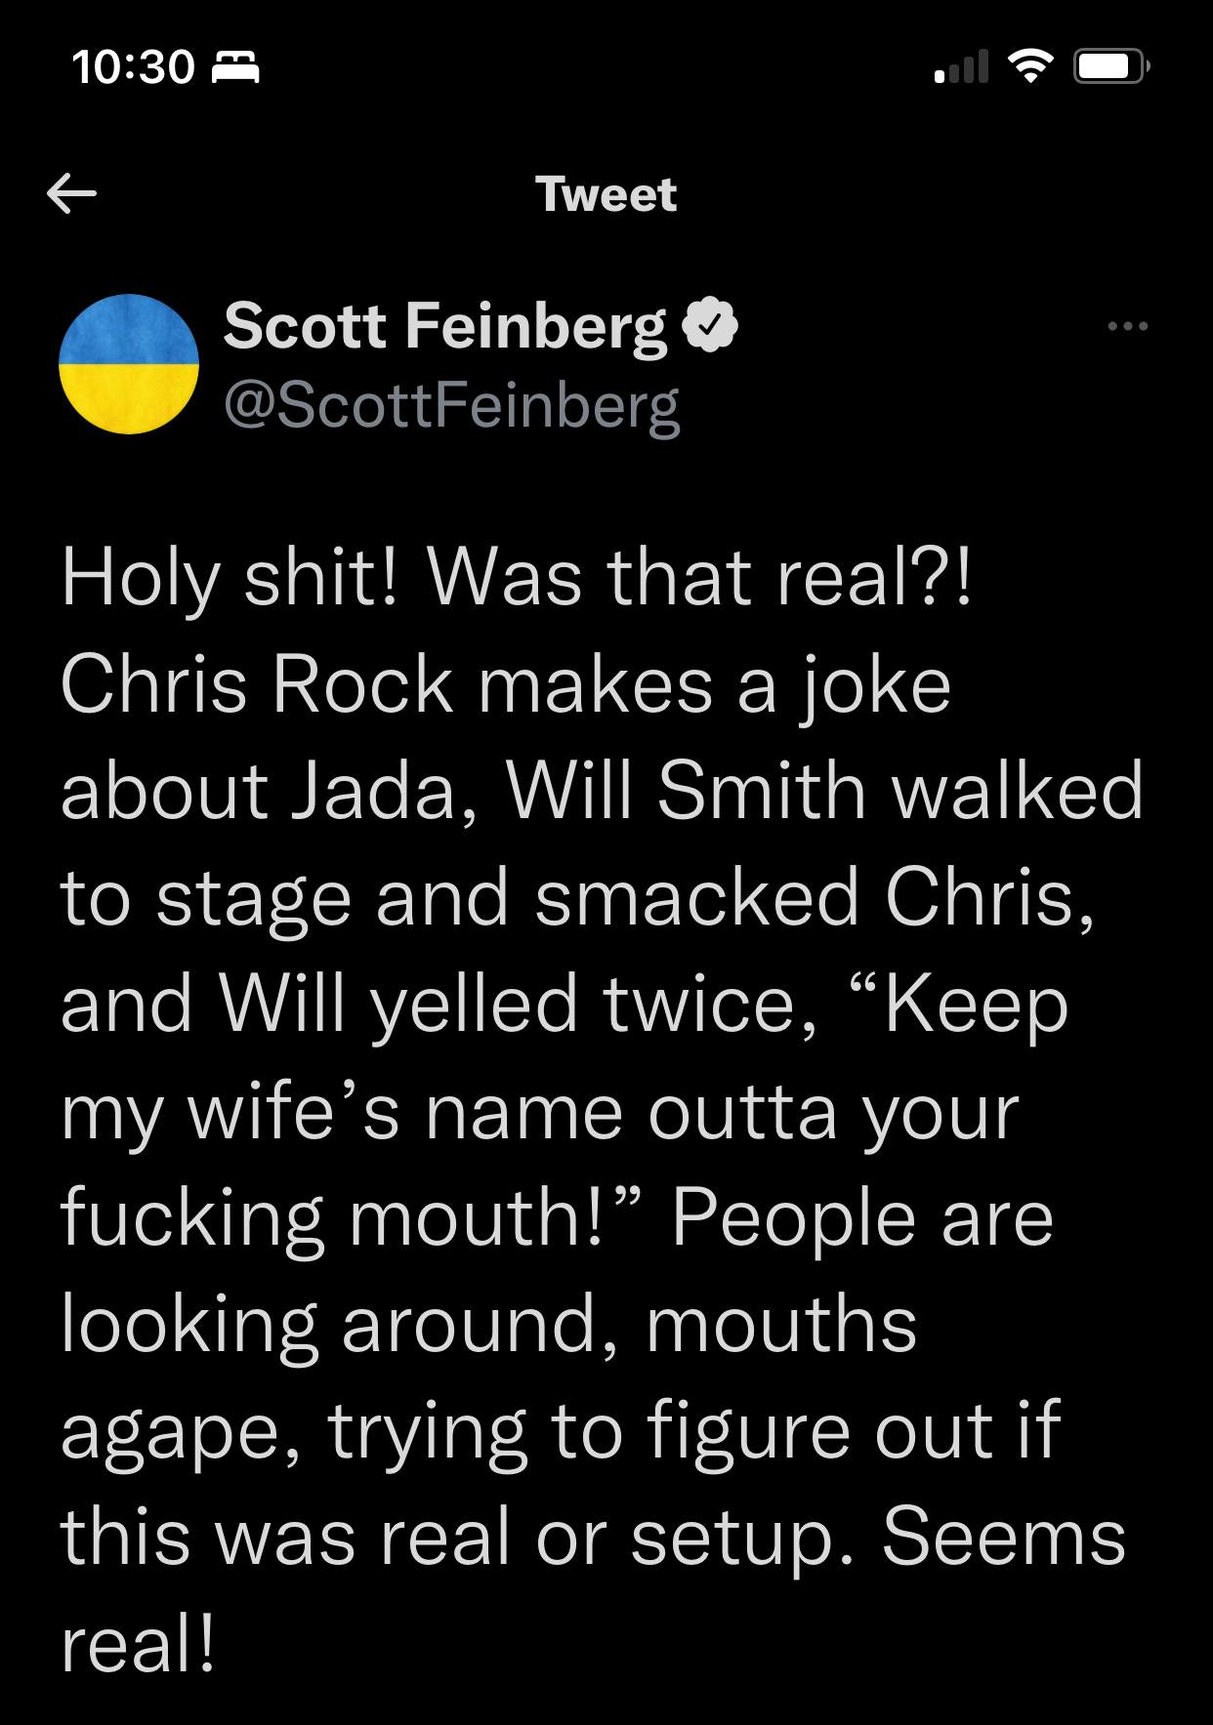Tap the final word "real!" of the tweet
Screen dimensions: 1213x1725
pos(138,1646)
